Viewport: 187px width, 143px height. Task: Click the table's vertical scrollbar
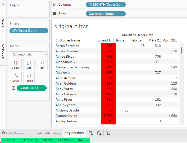point(181,50)
